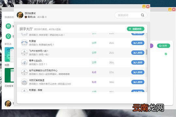The image size is (176, 117).
Task: Join the private 16人 书耽 room
Action: (138, 82)
